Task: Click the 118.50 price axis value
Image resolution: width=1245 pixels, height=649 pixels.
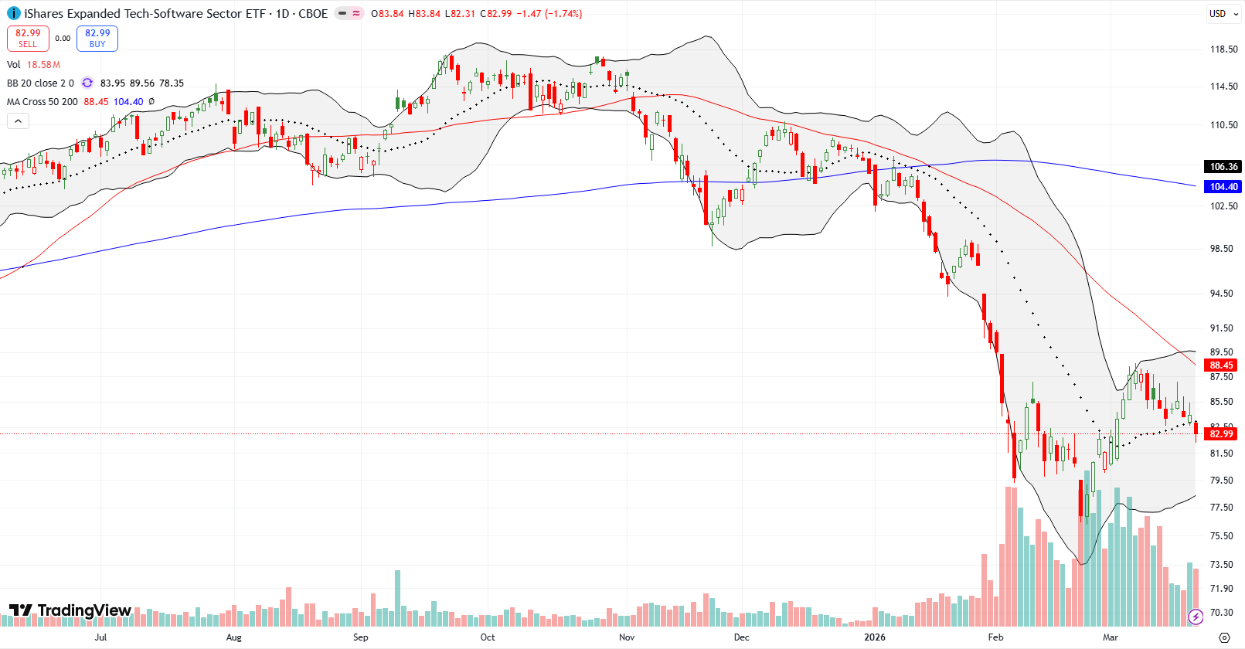Action: coord(1223,49)
